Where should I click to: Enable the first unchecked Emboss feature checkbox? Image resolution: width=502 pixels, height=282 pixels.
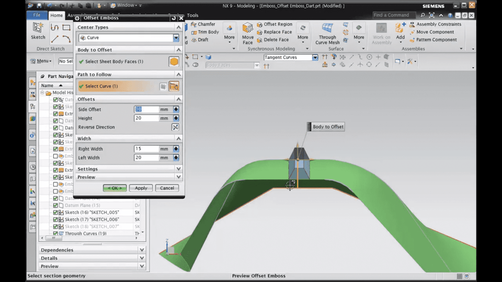tap(55, 156)
